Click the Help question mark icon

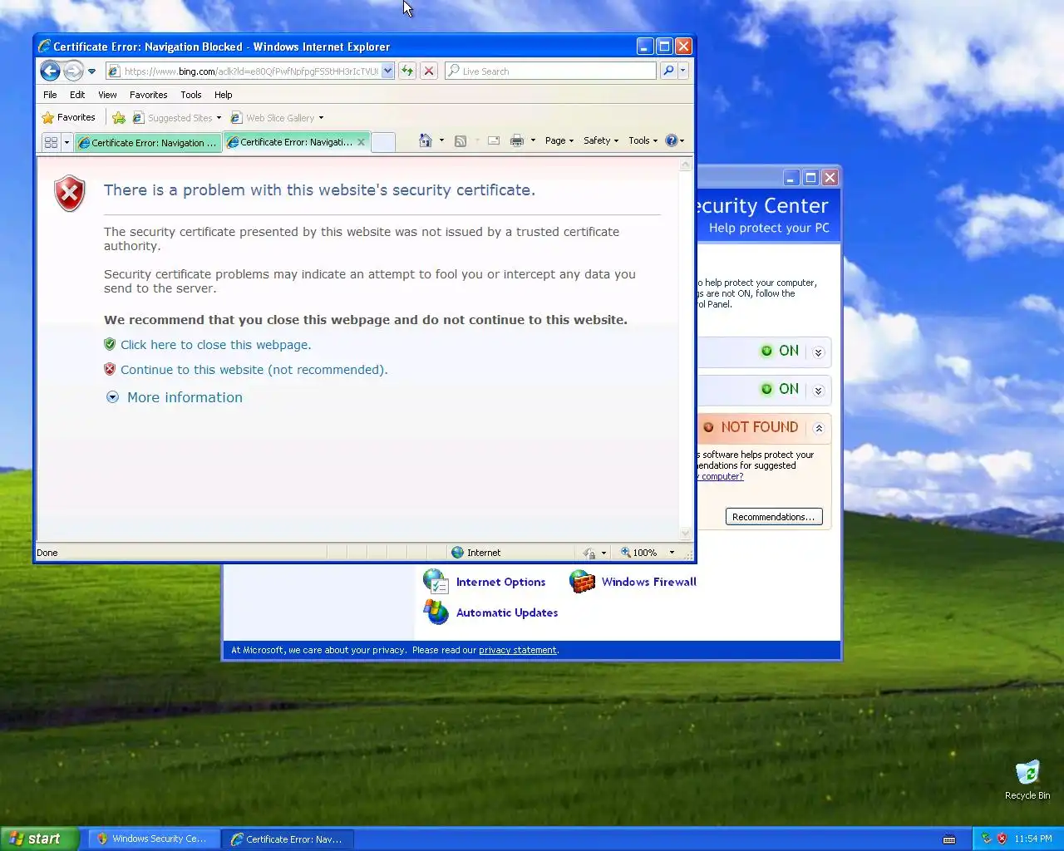coord(672,140)
